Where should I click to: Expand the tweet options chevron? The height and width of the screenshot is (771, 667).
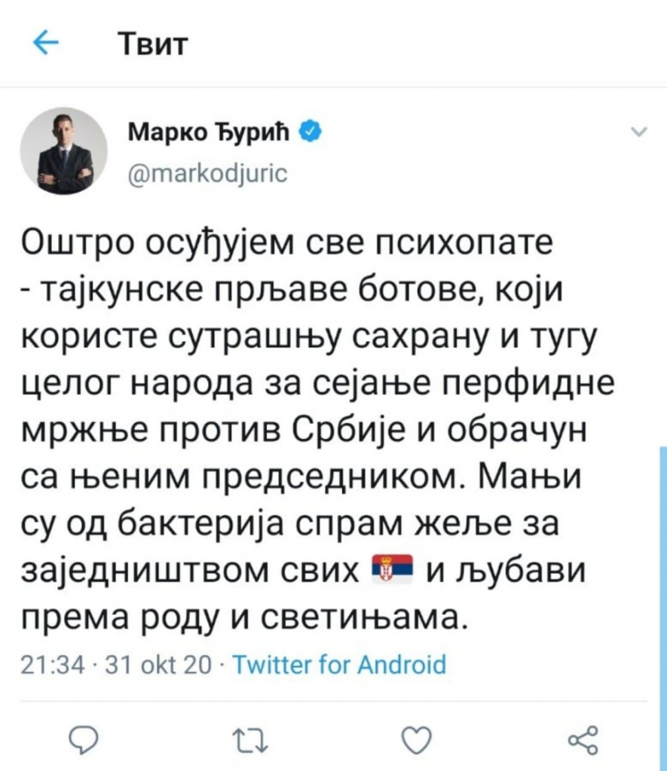tap(638, 133)
